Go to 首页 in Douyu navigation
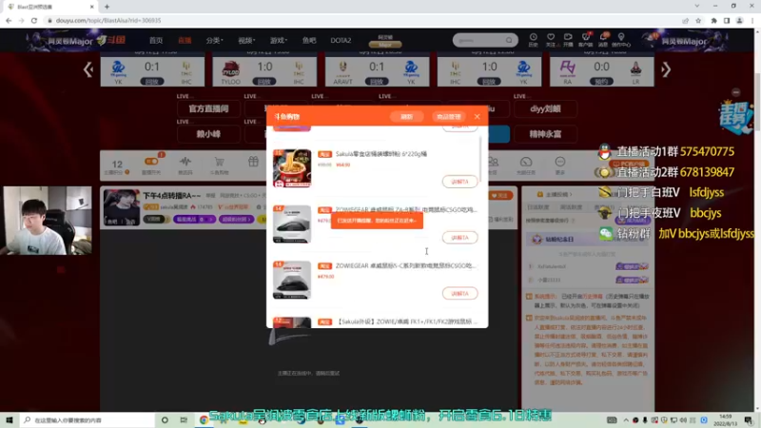Viewport: 761px width, 428px height. [156, 40]
